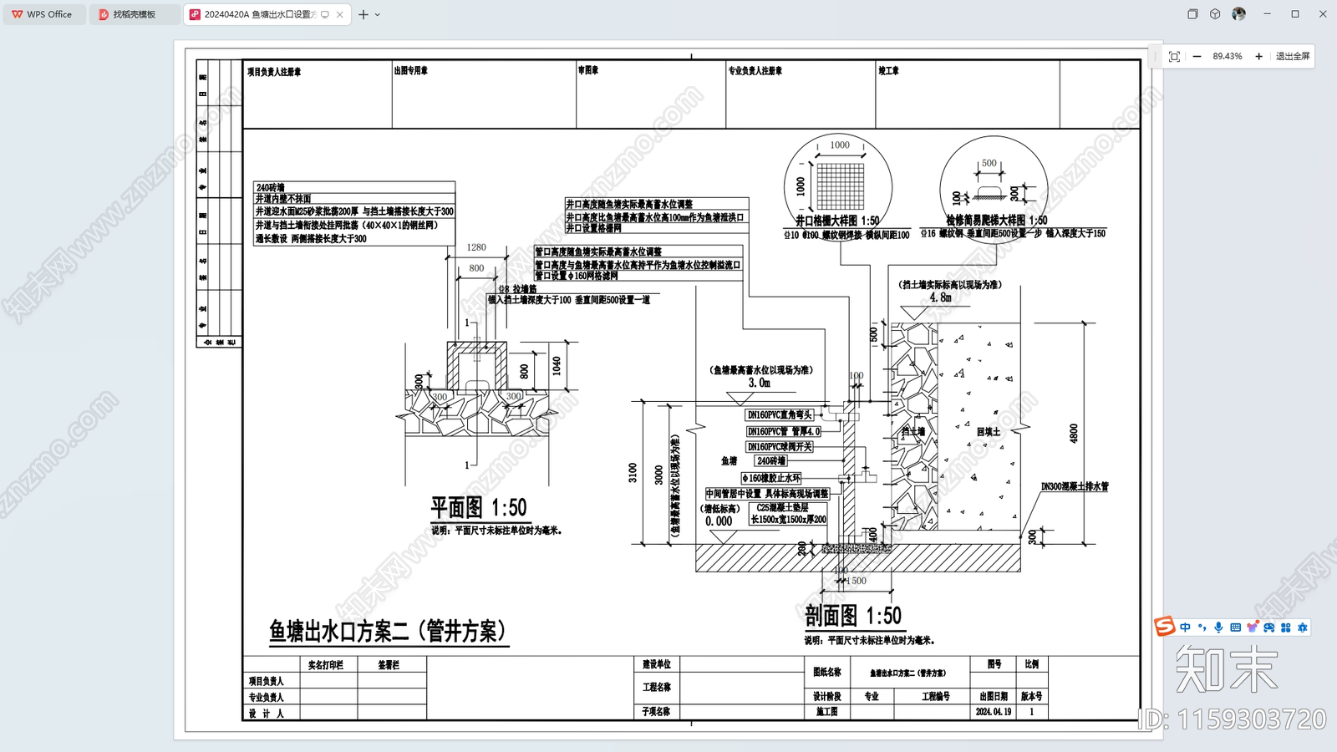The width and height of the screenshot is (1337, 752).
Task: Open the cube skin/app icon in title bar
Action: click(1215, 14)
